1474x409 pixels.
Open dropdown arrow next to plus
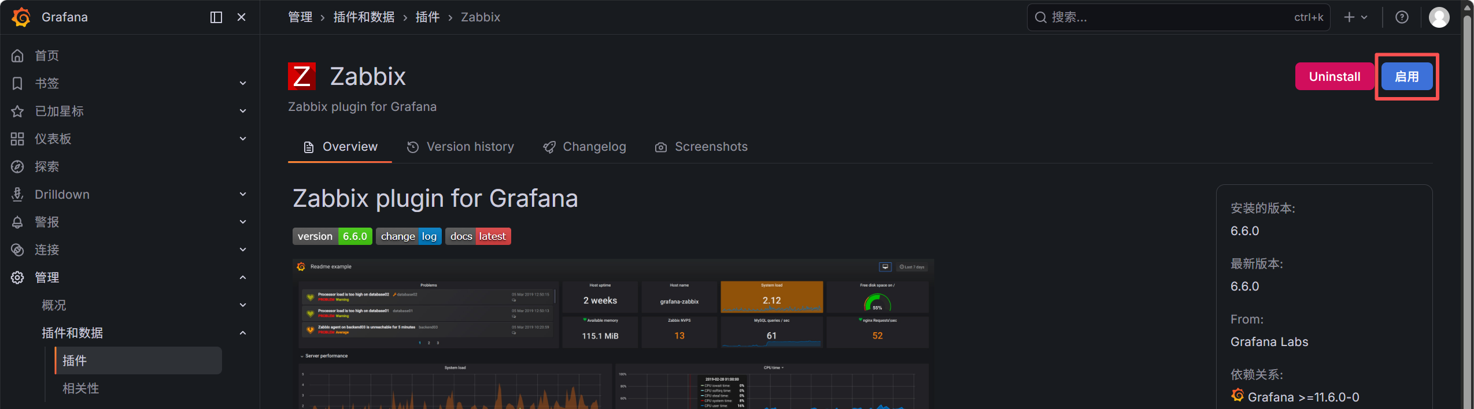1364,17
